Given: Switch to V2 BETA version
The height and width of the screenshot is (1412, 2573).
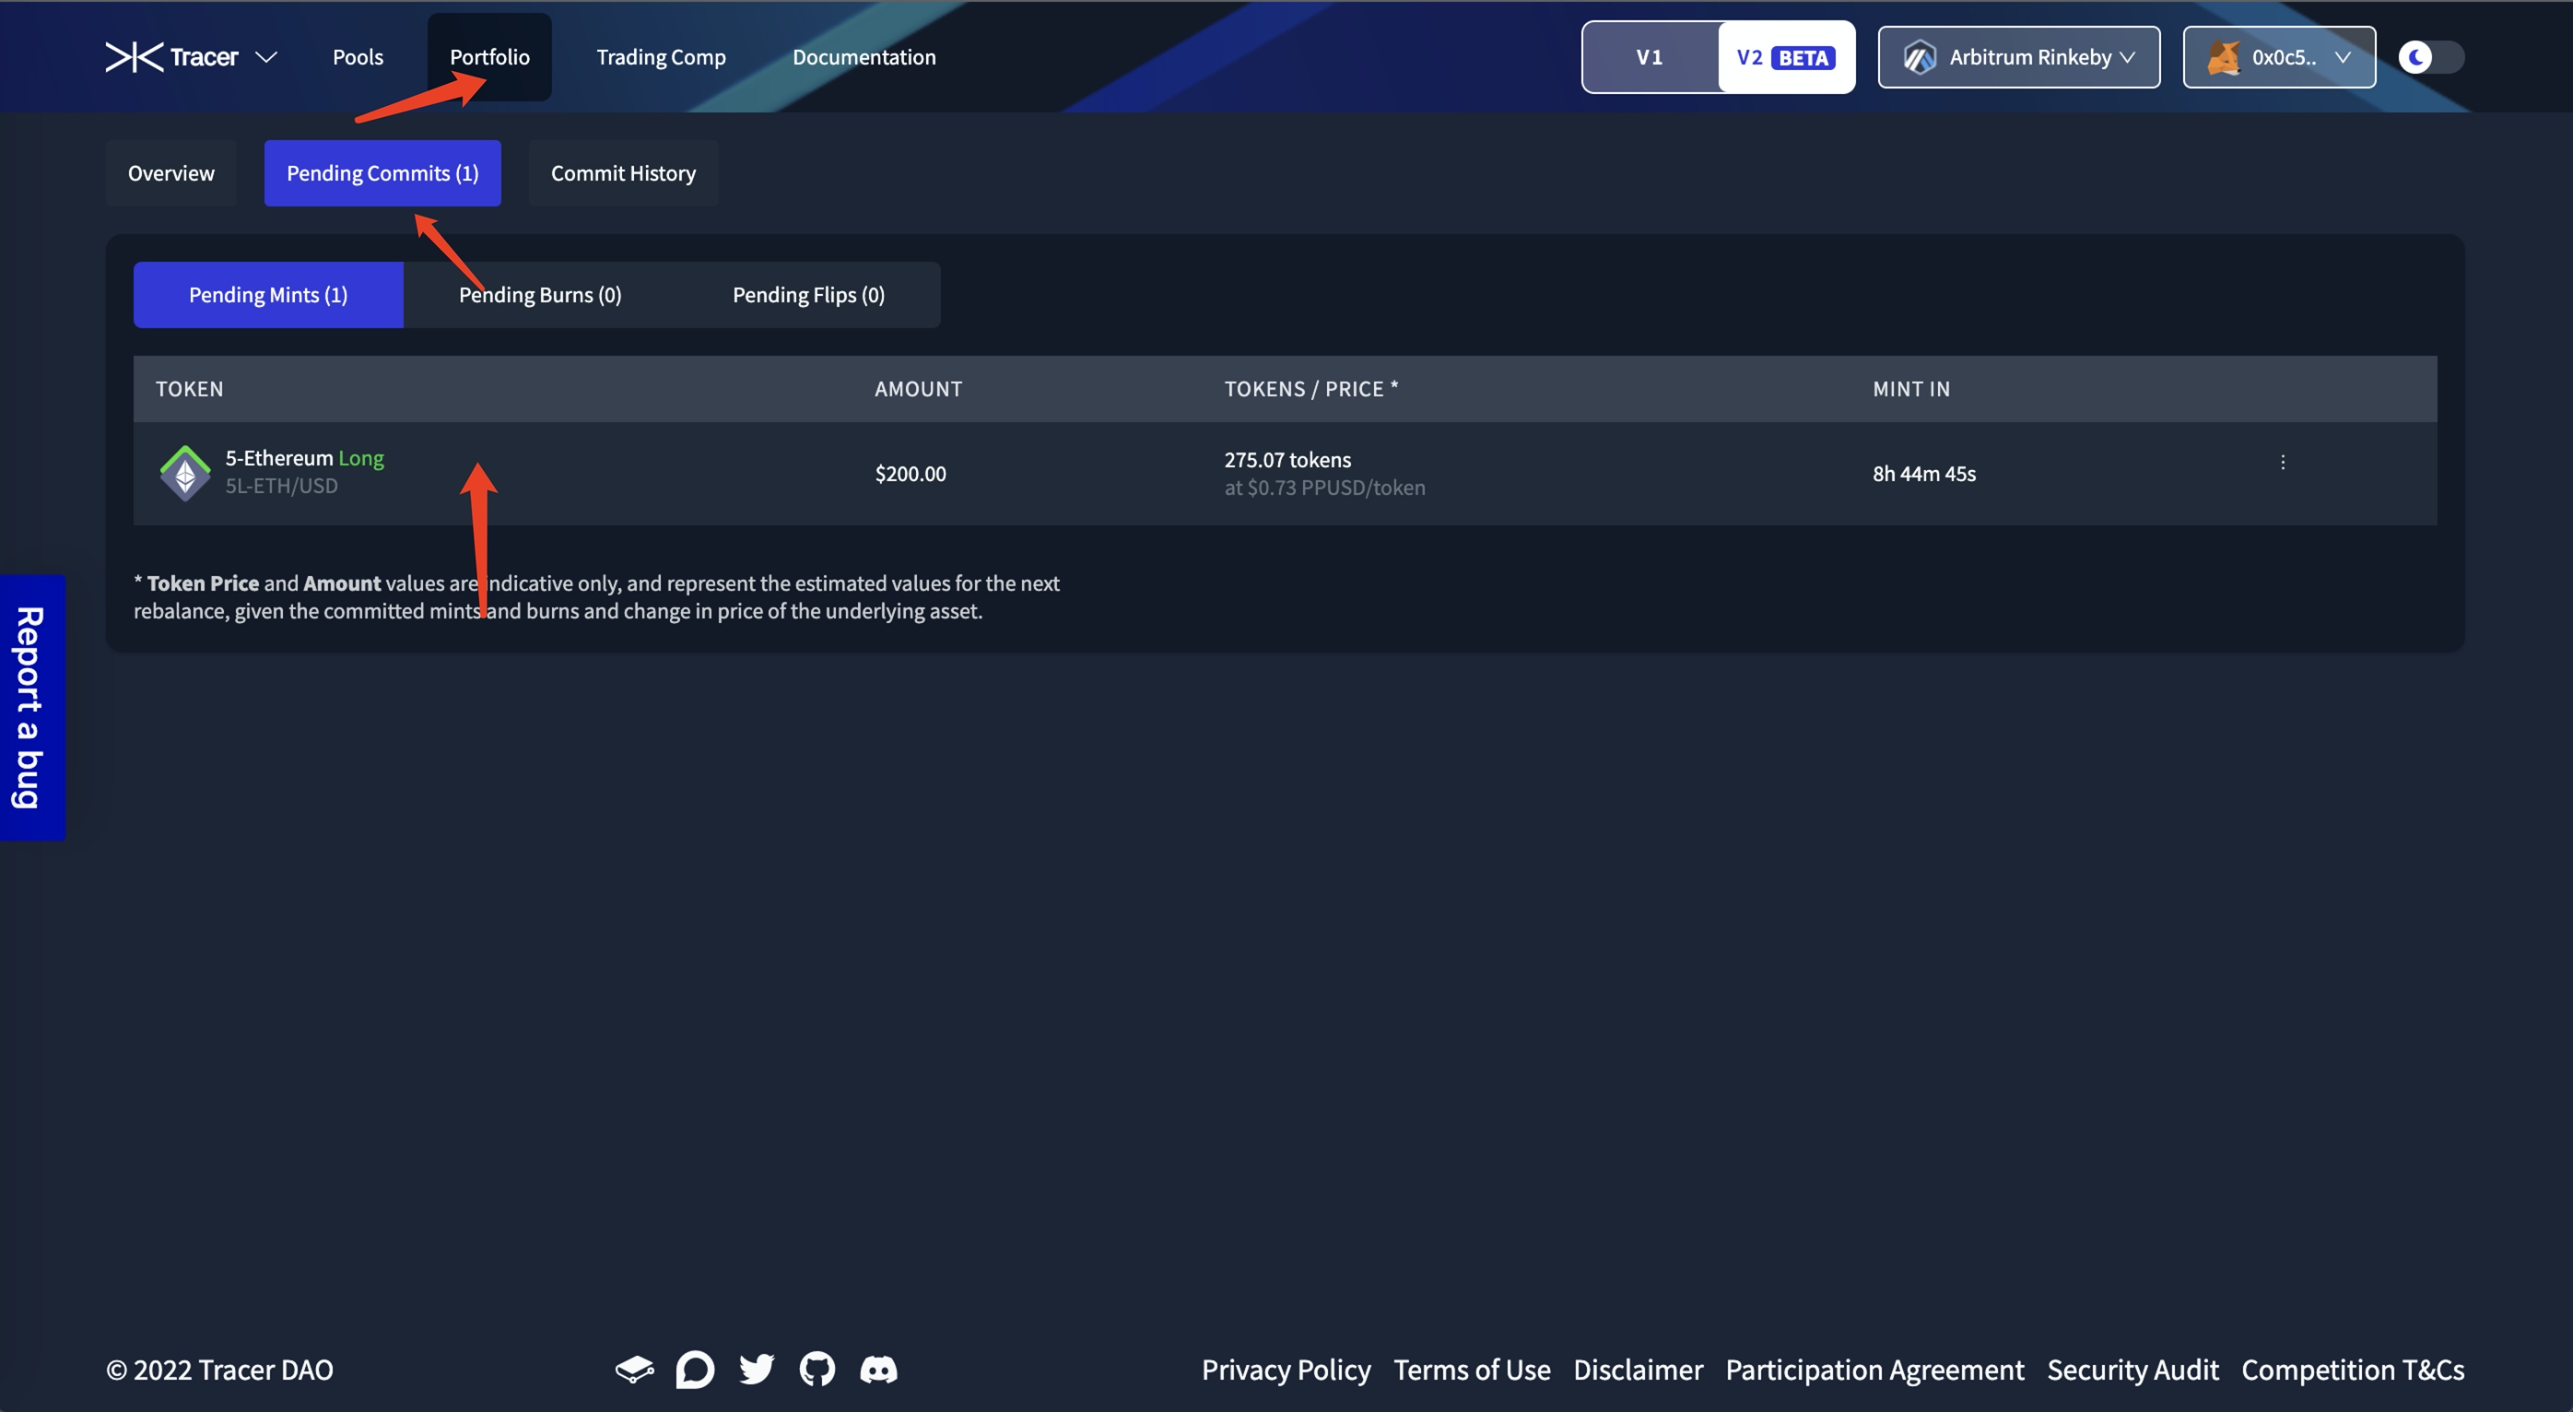Looking at the screenshot, I should click(x=1786, y=57).
